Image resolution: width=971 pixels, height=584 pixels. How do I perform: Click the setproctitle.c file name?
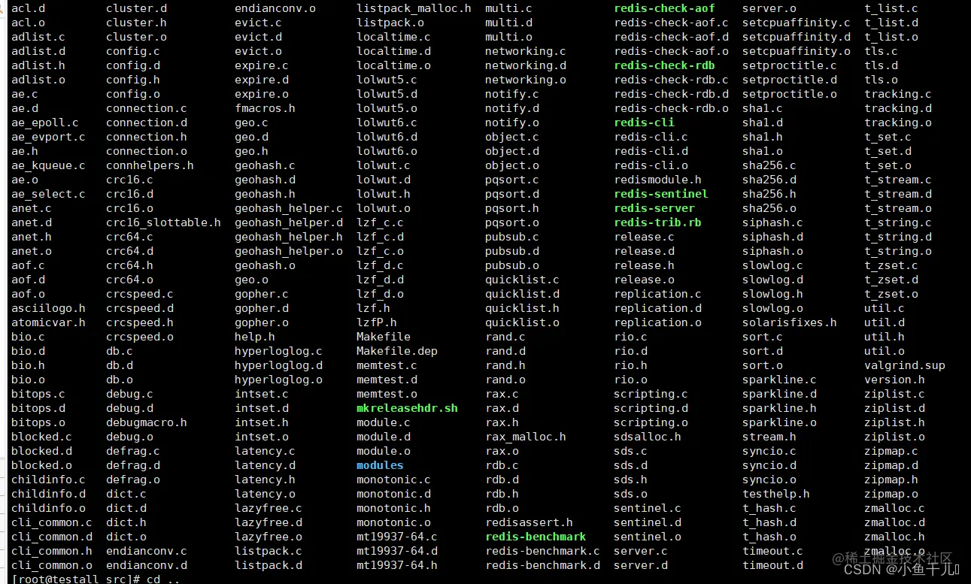click(x=790, y=65)
